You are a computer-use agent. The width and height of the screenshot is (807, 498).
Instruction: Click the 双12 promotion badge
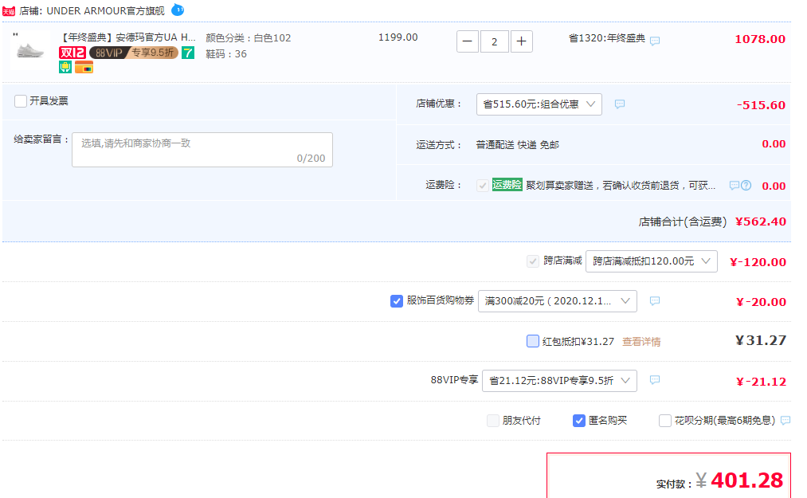(72, 53)
